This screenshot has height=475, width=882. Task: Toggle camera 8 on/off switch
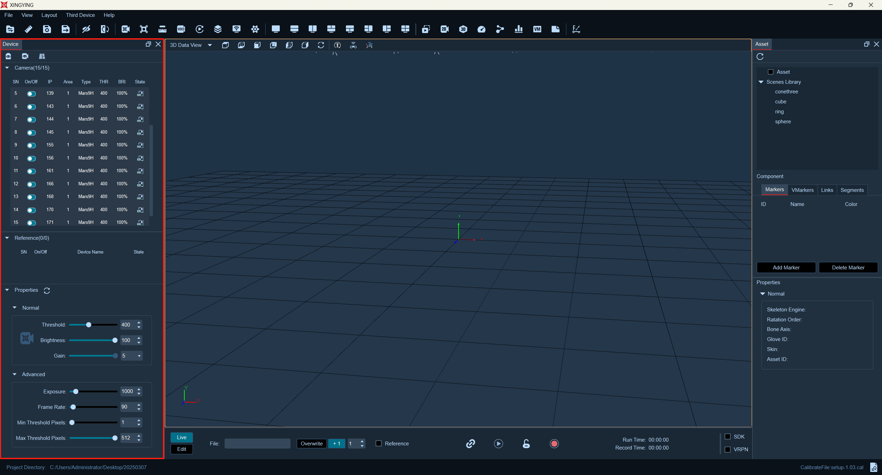[31, 132]
